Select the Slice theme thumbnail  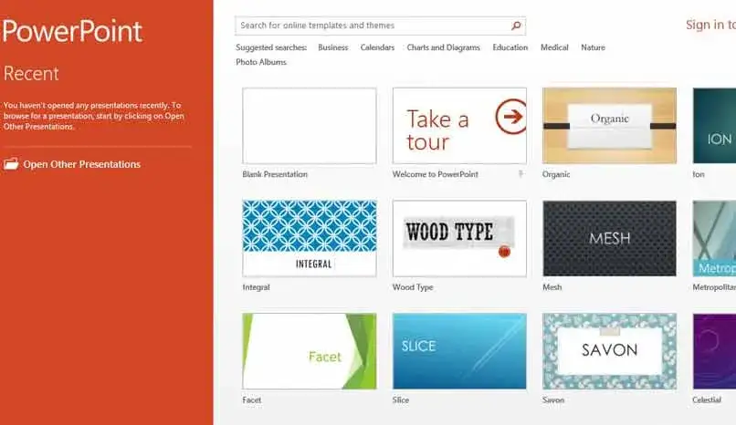point(459,351)
